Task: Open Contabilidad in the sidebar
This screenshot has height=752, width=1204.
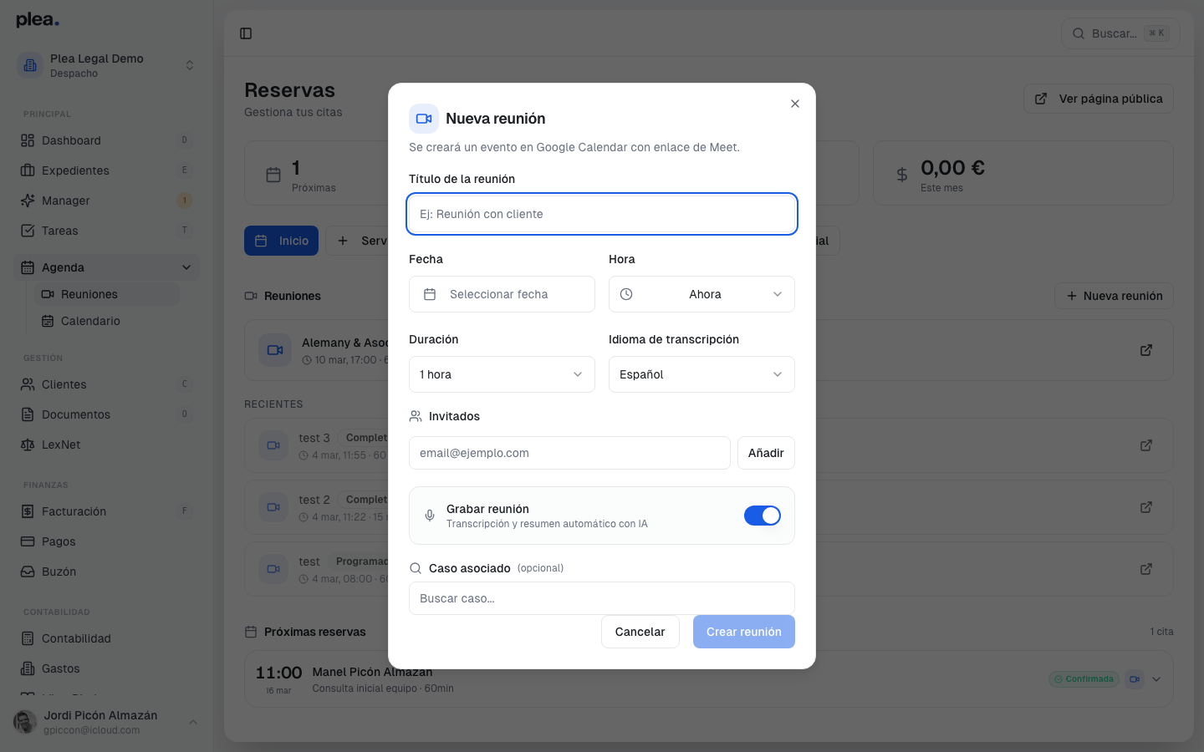Action: click(x=106, y=638)
